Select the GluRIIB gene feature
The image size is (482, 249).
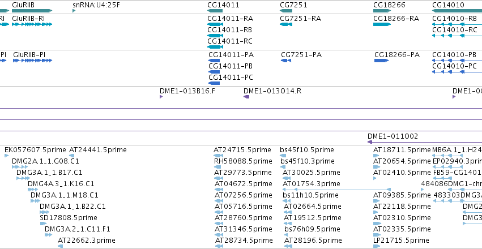(32, 11)
